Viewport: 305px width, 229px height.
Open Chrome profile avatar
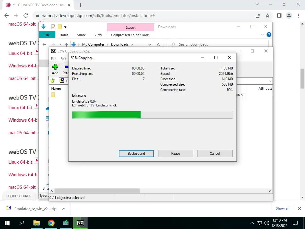point(289,16)
